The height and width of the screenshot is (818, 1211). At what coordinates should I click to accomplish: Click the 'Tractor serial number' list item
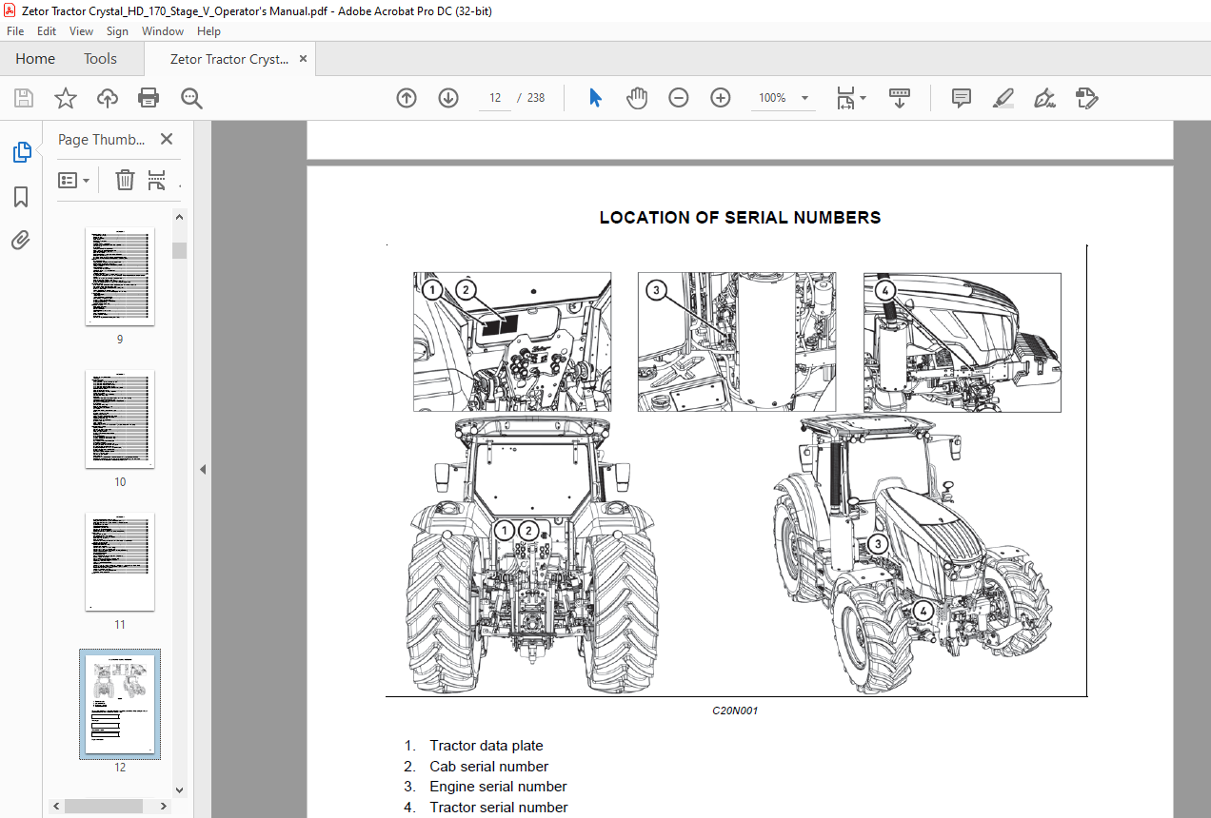pyautogui.click(x=499, y=808)
